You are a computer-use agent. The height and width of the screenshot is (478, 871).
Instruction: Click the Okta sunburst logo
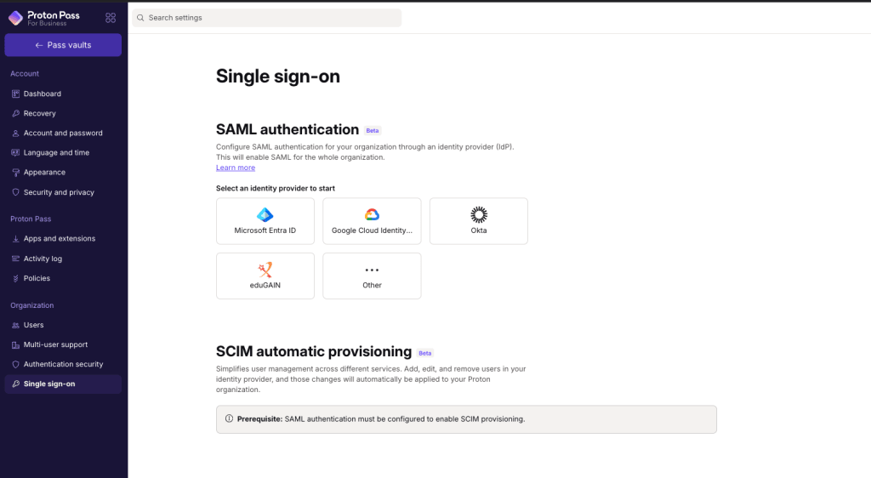pos(479,214)
